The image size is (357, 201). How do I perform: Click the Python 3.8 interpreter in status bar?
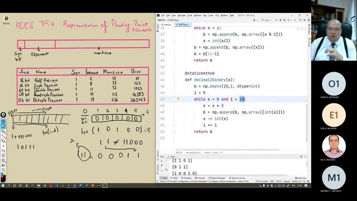coord(297,181)
